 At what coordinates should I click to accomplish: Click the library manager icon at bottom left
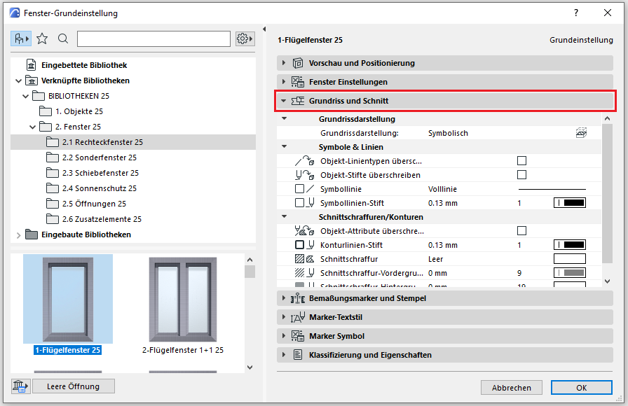click(x=21, y=386)
